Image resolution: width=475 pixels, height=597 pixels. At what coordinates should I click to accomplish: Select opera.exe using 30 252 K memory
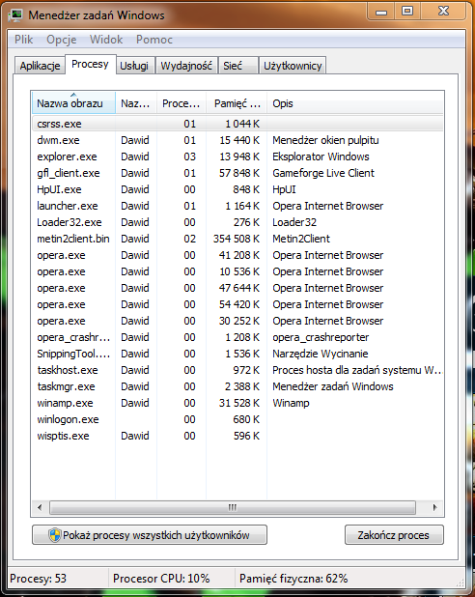pyautogui.click(x=237, y=321)
